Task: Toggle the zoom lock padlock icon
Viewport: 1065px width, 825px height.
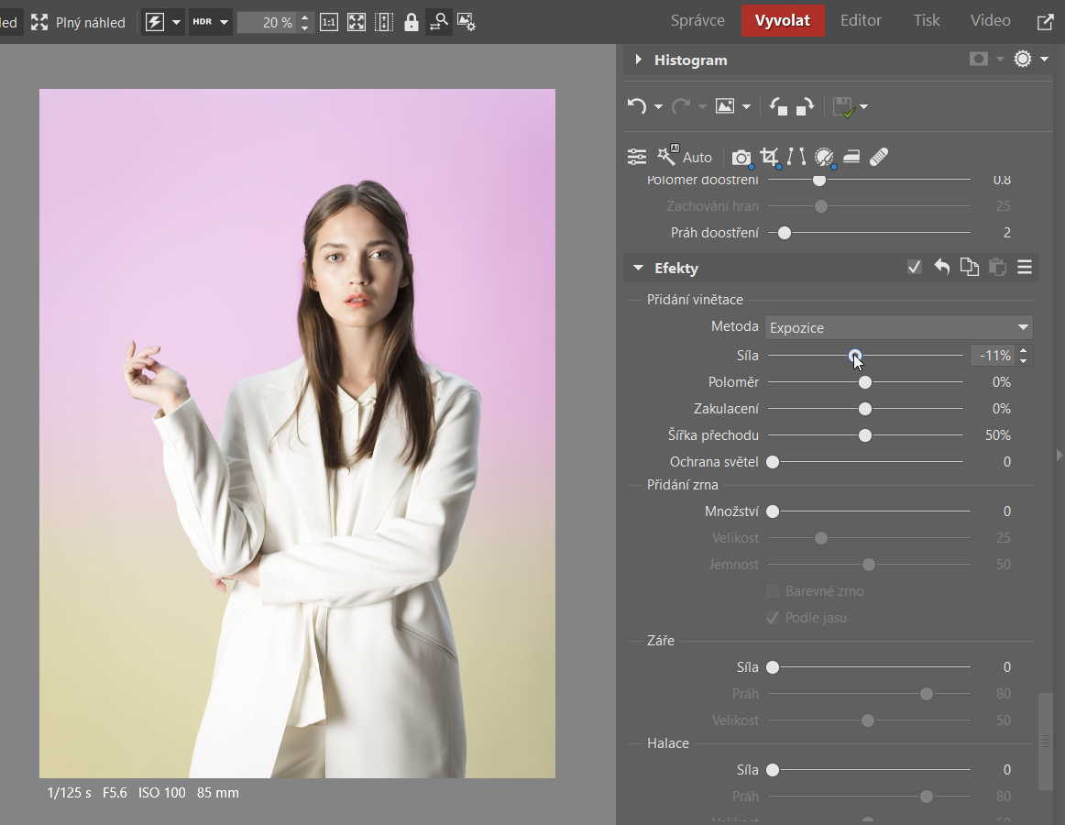Action: coord(412,22)
